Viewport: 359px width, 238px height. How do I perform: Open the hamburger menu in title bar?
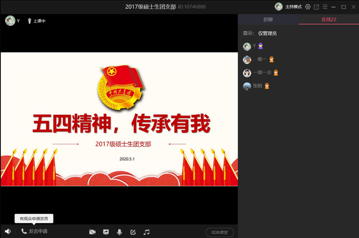click(x=325, y=7)
